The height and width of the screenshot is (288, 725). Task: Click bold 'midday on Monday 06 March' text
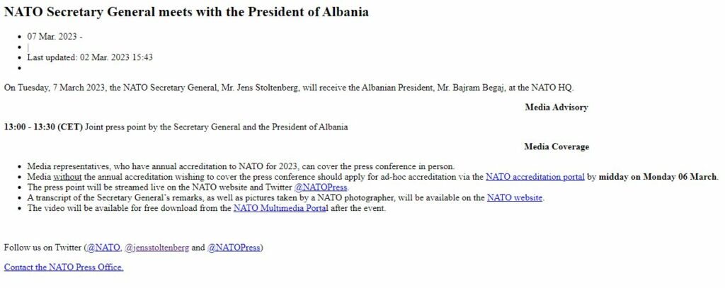coord(658,177)
